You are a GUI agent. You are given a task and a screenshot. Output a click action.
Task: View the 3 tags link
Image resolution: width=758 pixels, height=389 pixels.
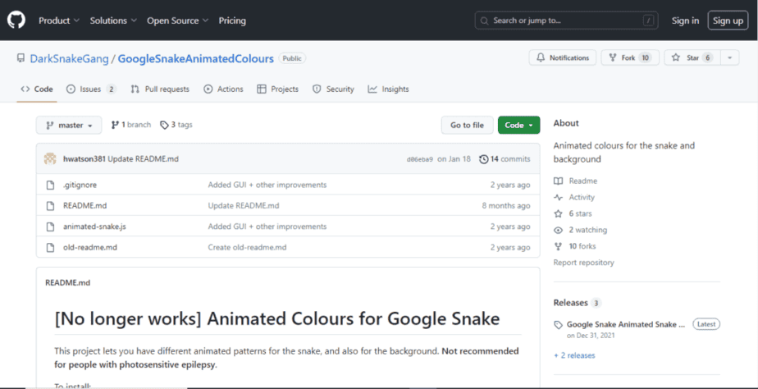click(176, 125)
